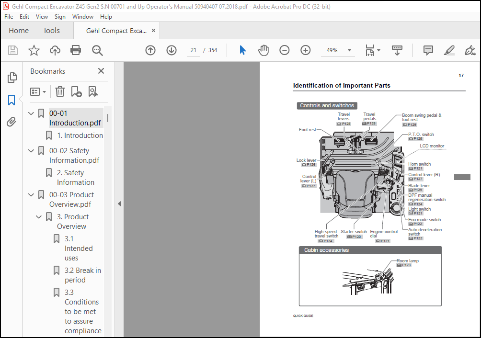Open the 1. Introduction bookmark

point(80,135)
